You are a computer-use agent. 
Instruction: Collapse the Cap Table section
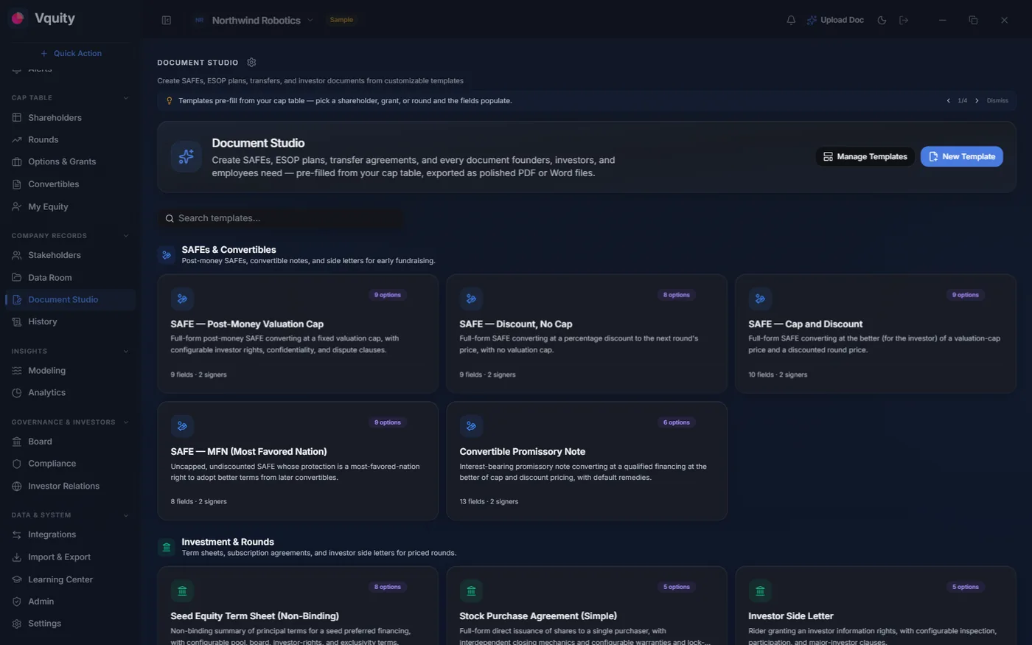click(125, 98)
